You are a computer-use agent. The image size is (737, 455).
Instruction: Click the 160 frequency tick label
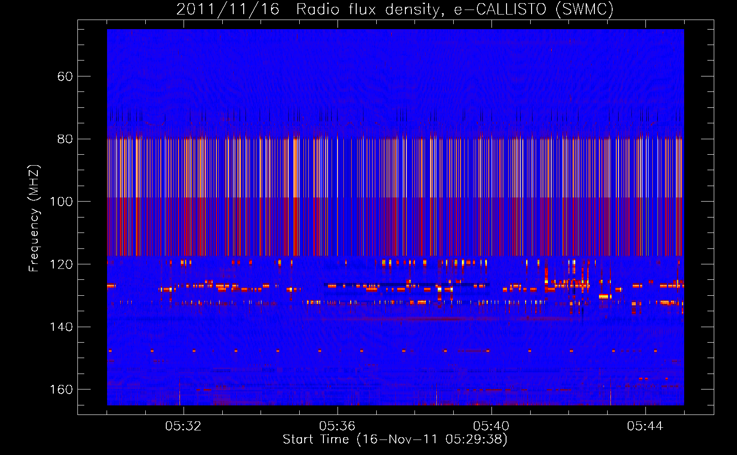(x=61, y=389)
